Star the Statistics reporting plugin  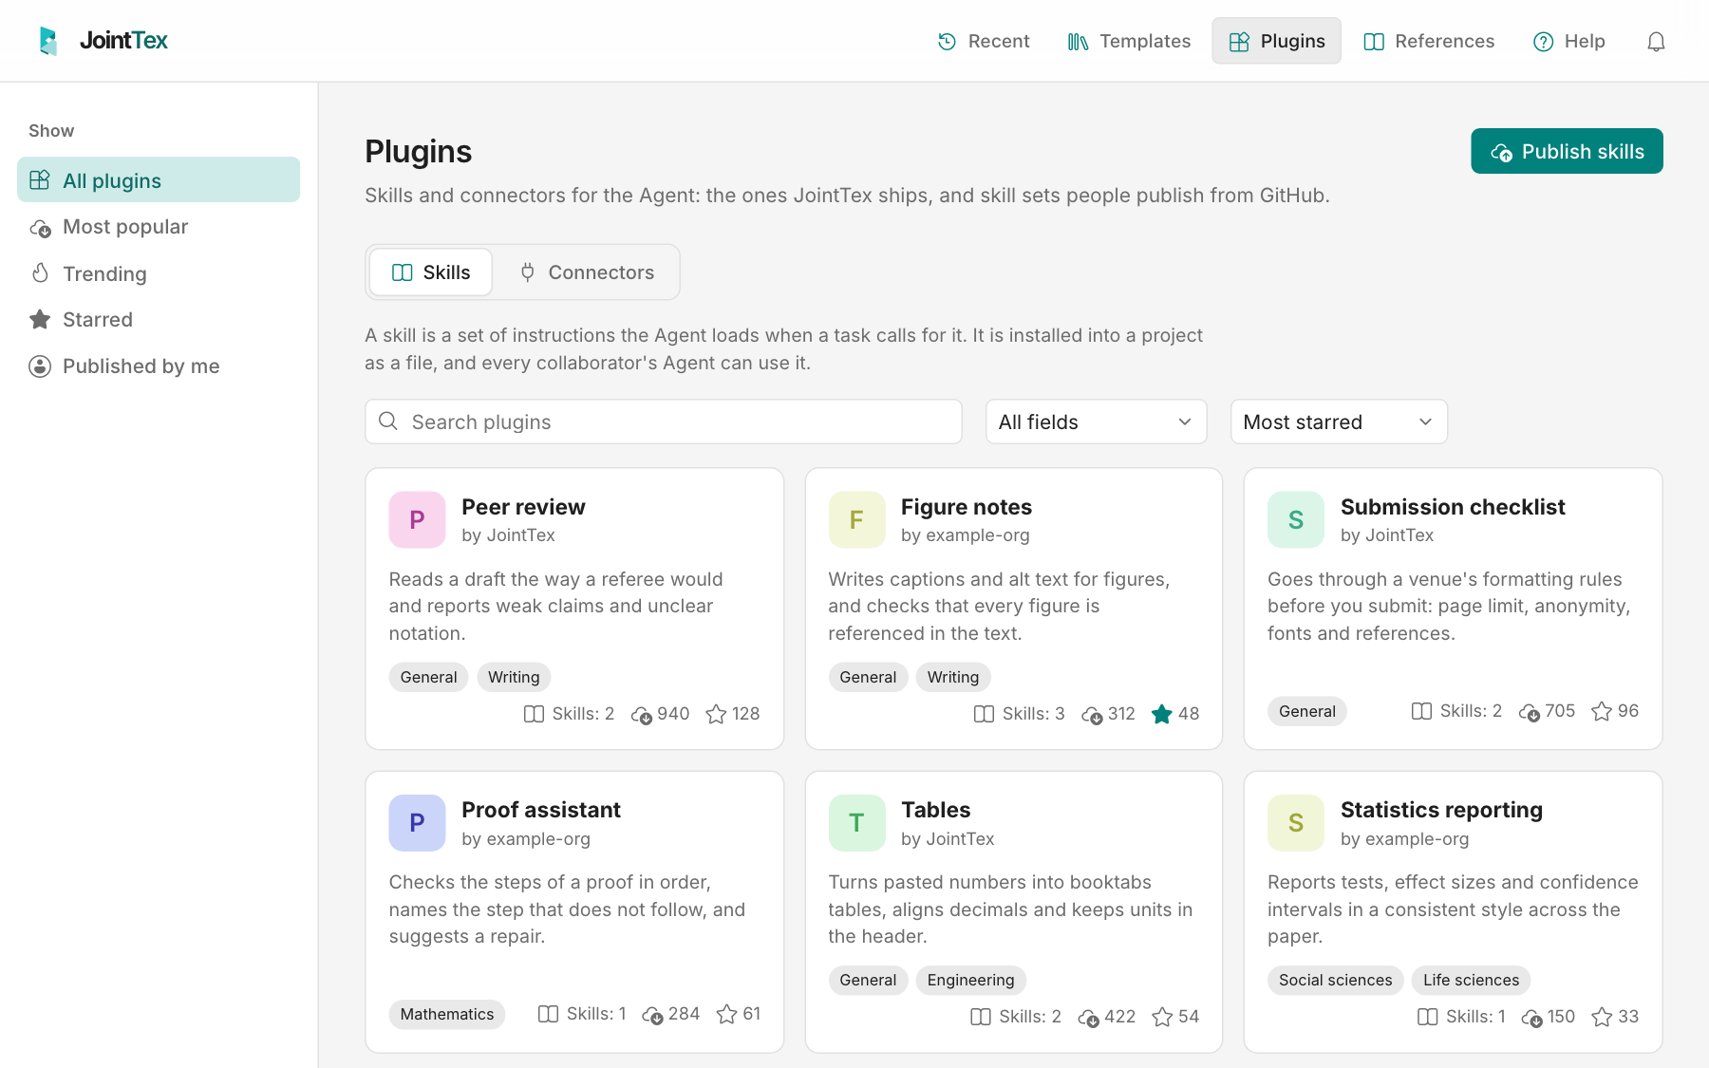[x=1602, y=1017]
